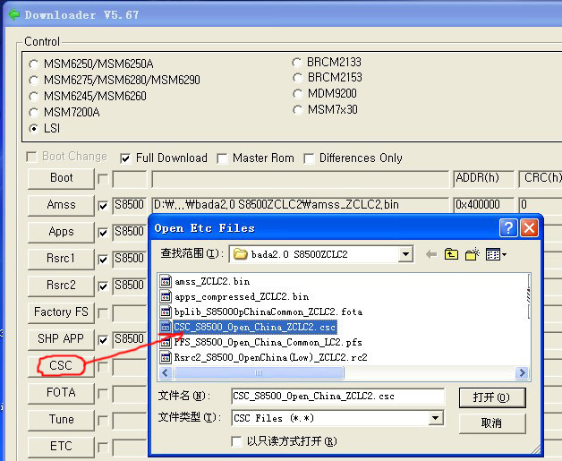Click the file list's right scroll arrow
The width and height of the screenshot is (562, 461).
523,372
